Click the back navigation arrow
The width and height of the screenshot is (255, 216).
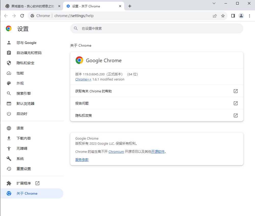pos(6,16)
